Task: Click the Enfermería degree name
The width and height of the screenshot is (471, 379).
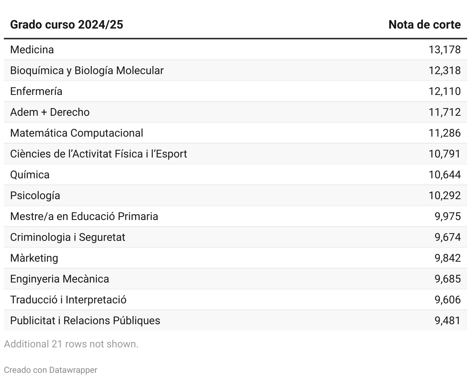Action: (x=36, y=91)
